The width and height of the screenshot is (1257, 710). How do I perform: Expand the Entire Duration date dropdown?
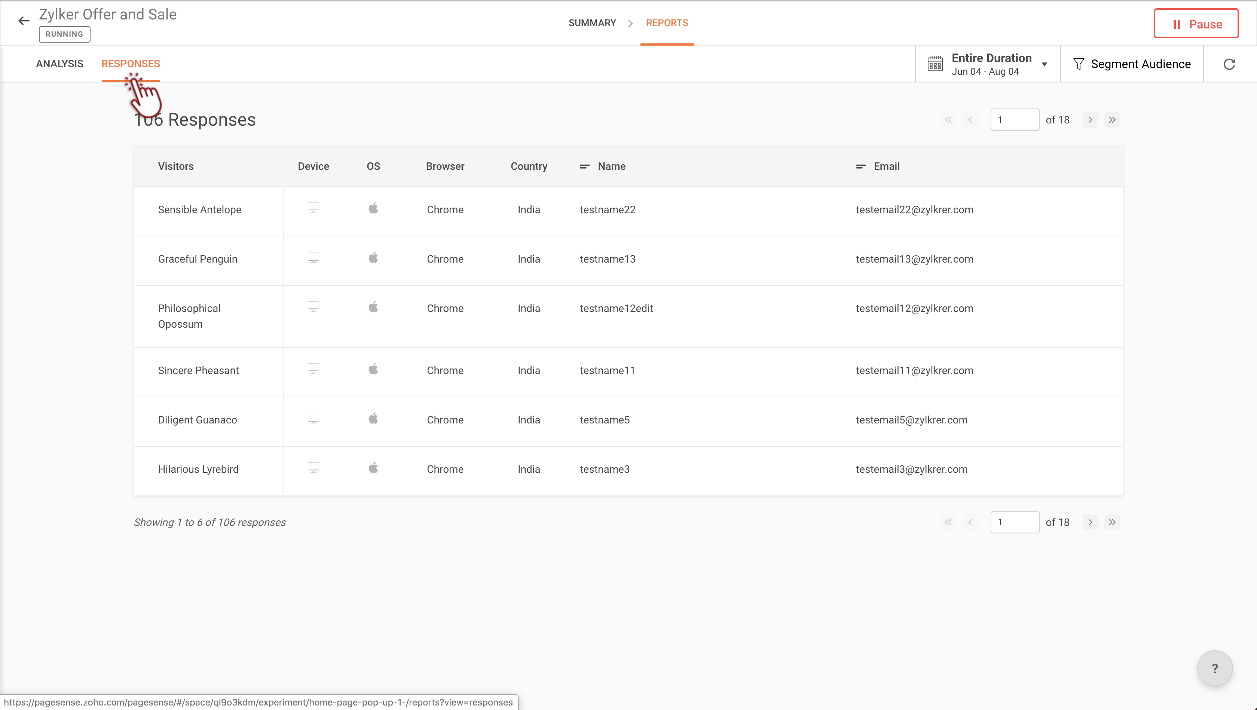[x=1044, y=64]
